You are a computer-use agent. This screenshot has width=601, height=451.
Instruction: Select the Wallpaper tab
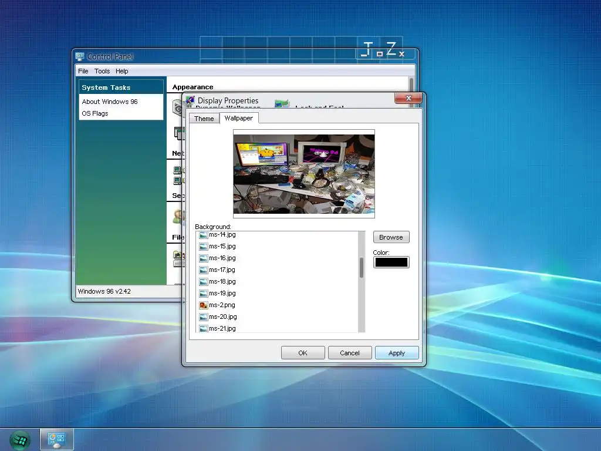[x=239, y=118]
